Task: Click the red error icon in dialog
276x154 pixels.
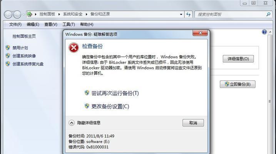Action: 74,48
